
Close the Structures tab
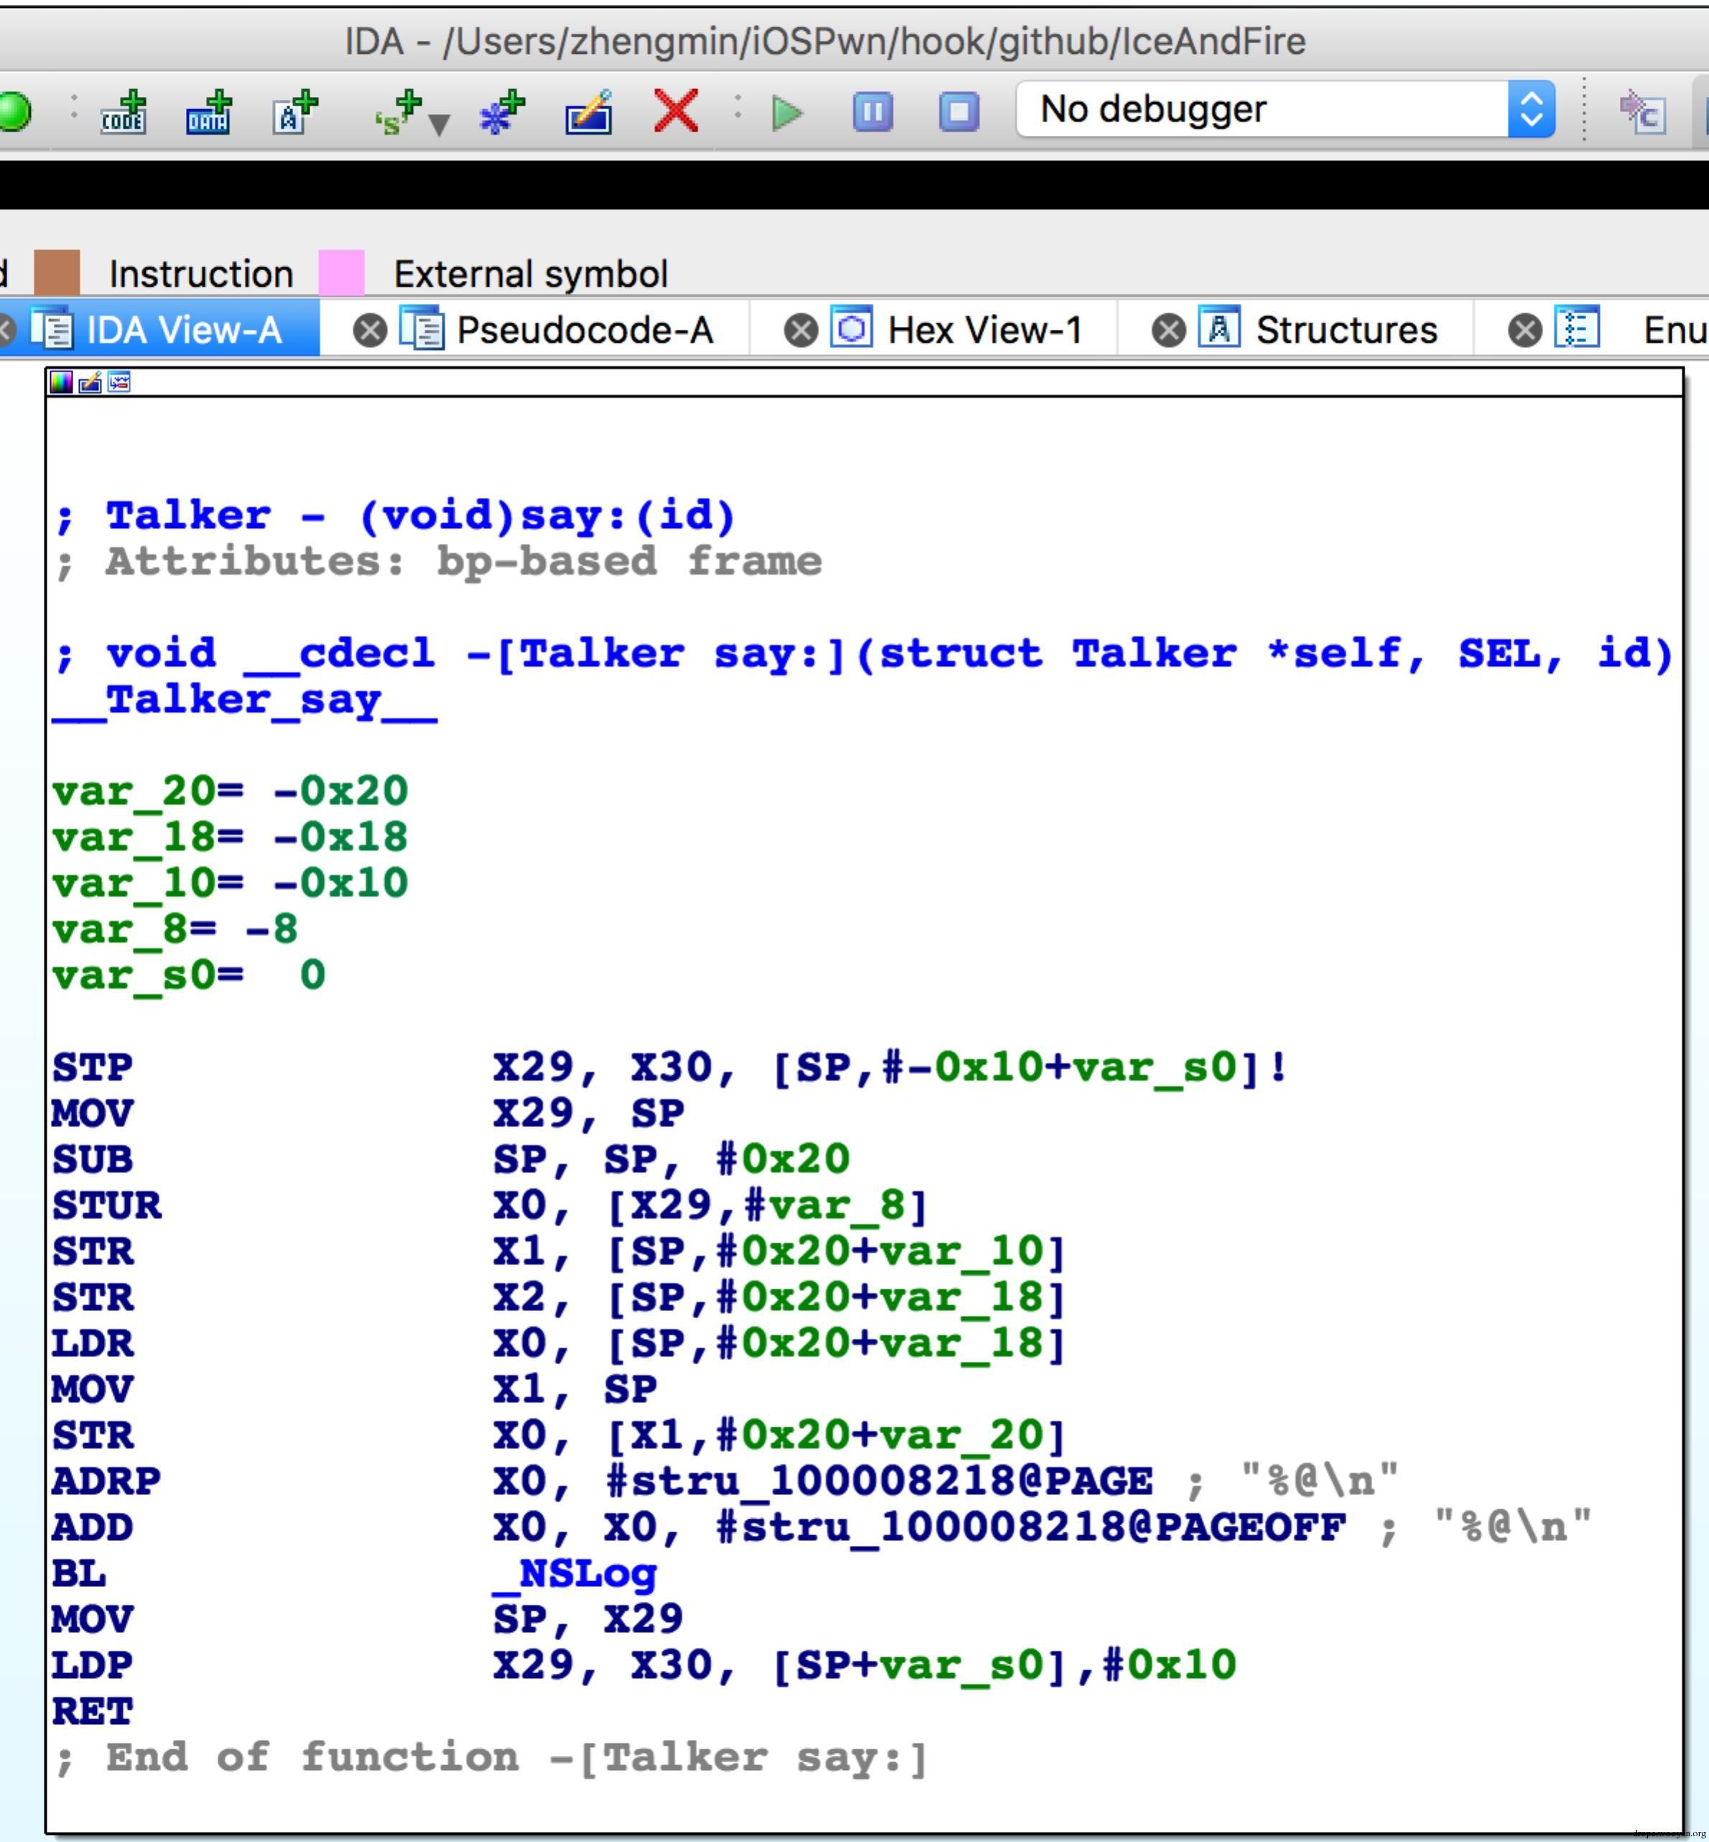[x=1168, y=330]
